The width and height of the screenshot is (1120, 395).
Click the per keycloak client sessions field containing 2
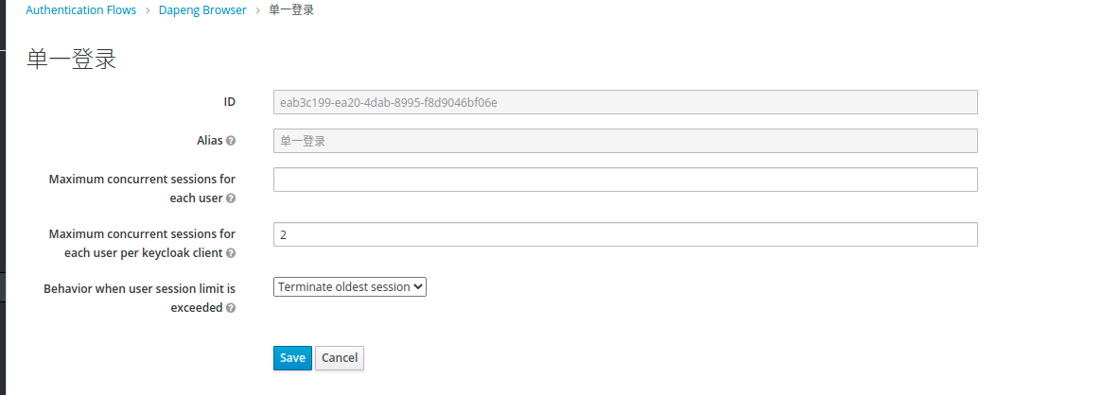(625, 234)
